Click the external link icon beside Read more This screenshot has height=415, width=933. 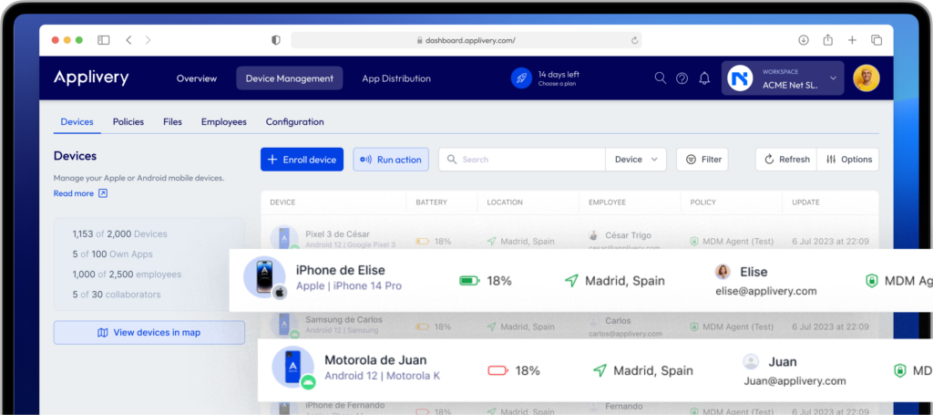tap(103, 193)
